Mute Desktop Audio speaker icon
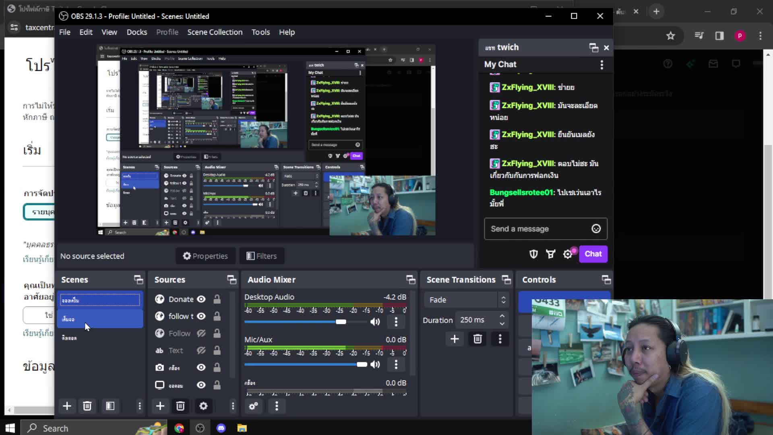 pyautogui.click(x=375, y=321)
